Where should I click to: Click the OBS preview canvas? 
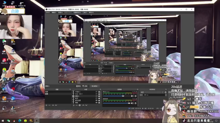(119, 49)
